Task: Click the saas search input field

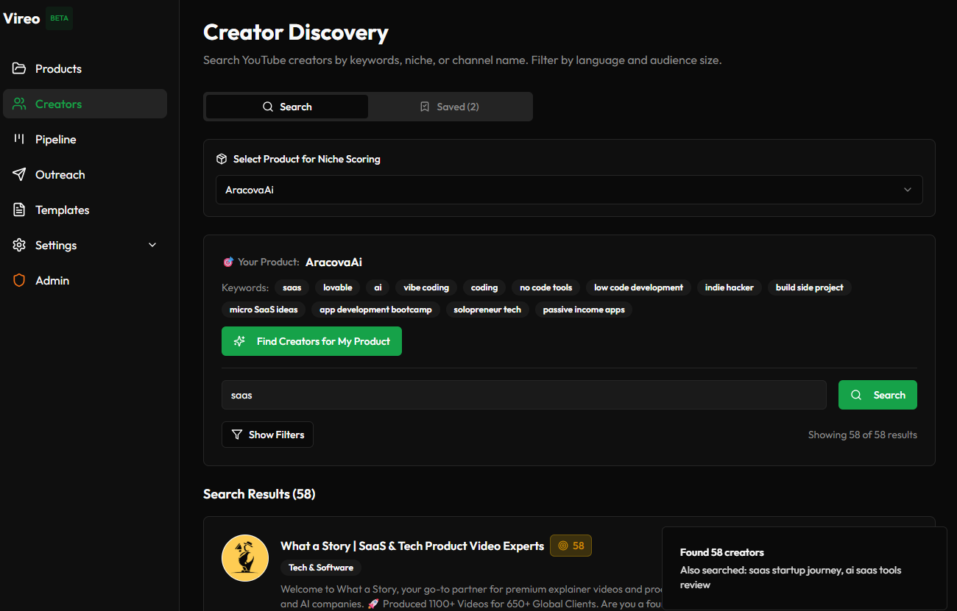Action: tap(523, 395)
